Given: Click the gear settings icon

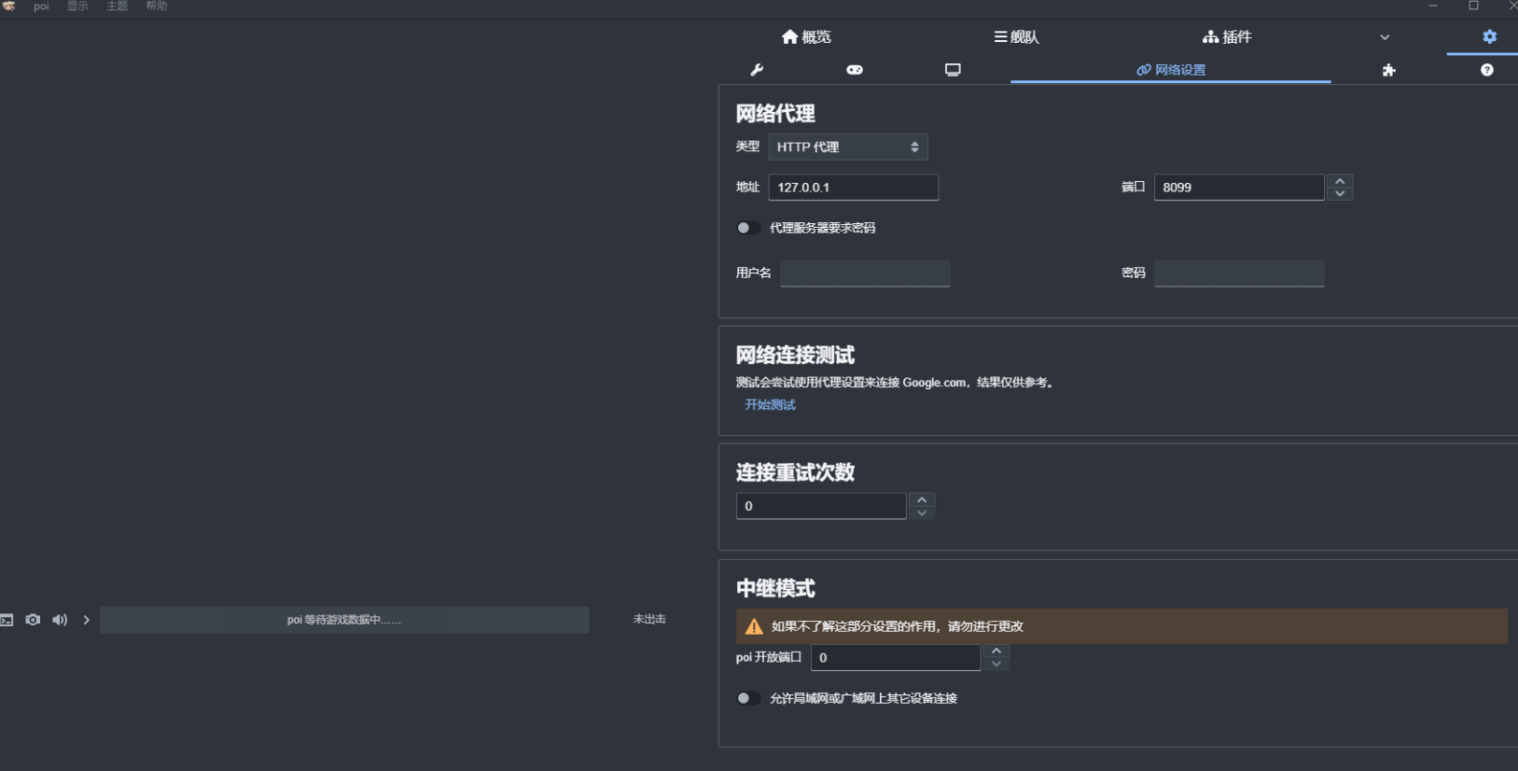Looking at the screenshot, I should tap(1489, 36).
